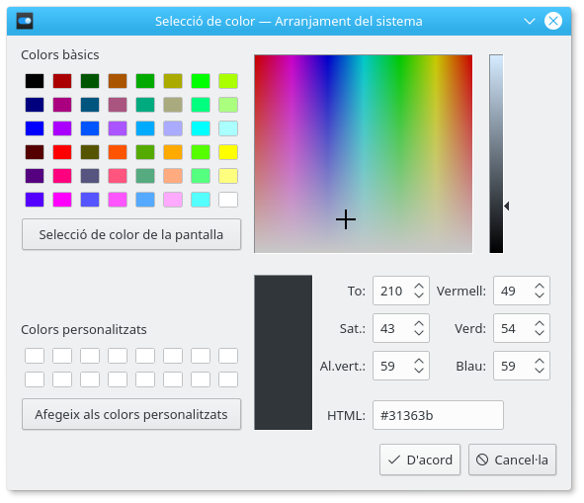Click the Cancel·la button
Image resolution: width=584 pixels, height=503 pixels.
point(512,460)
